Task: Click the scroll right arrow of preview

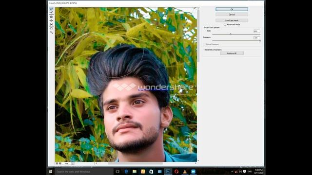Action: (x=195, y=163)
